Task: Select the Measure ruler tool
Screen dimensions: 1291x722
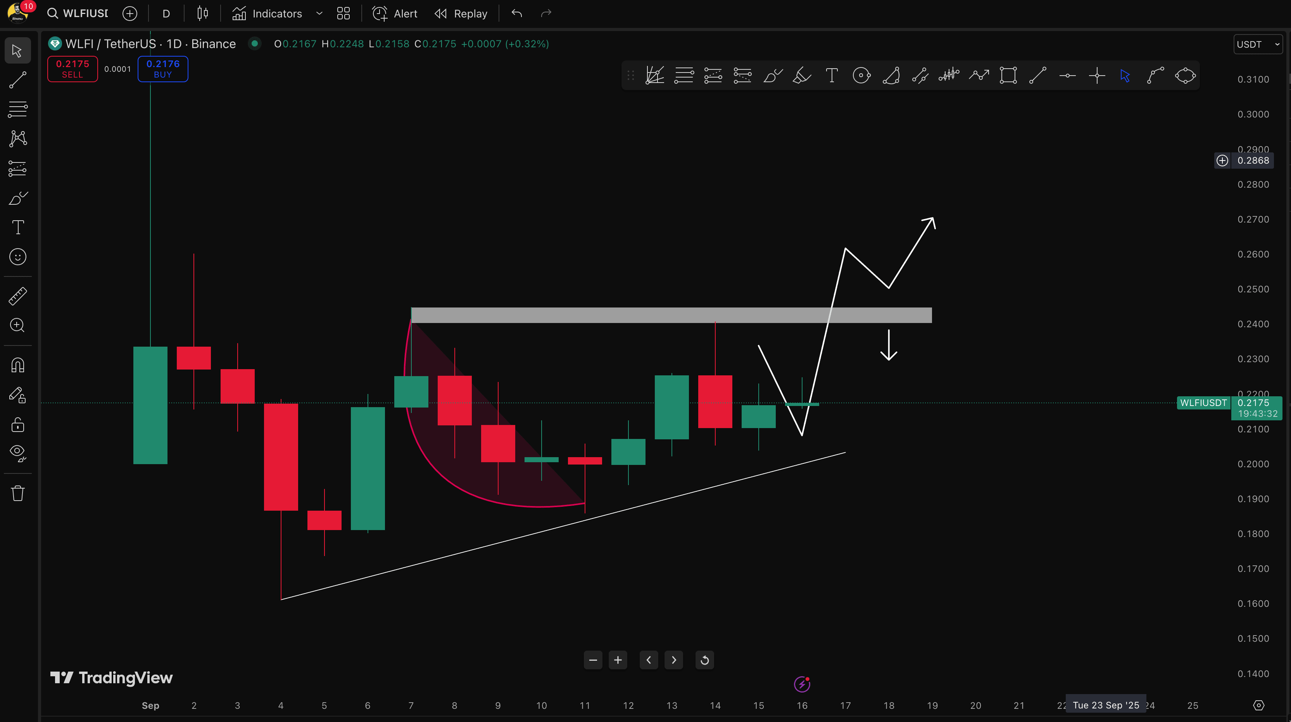Action: (x=17, y=296)
